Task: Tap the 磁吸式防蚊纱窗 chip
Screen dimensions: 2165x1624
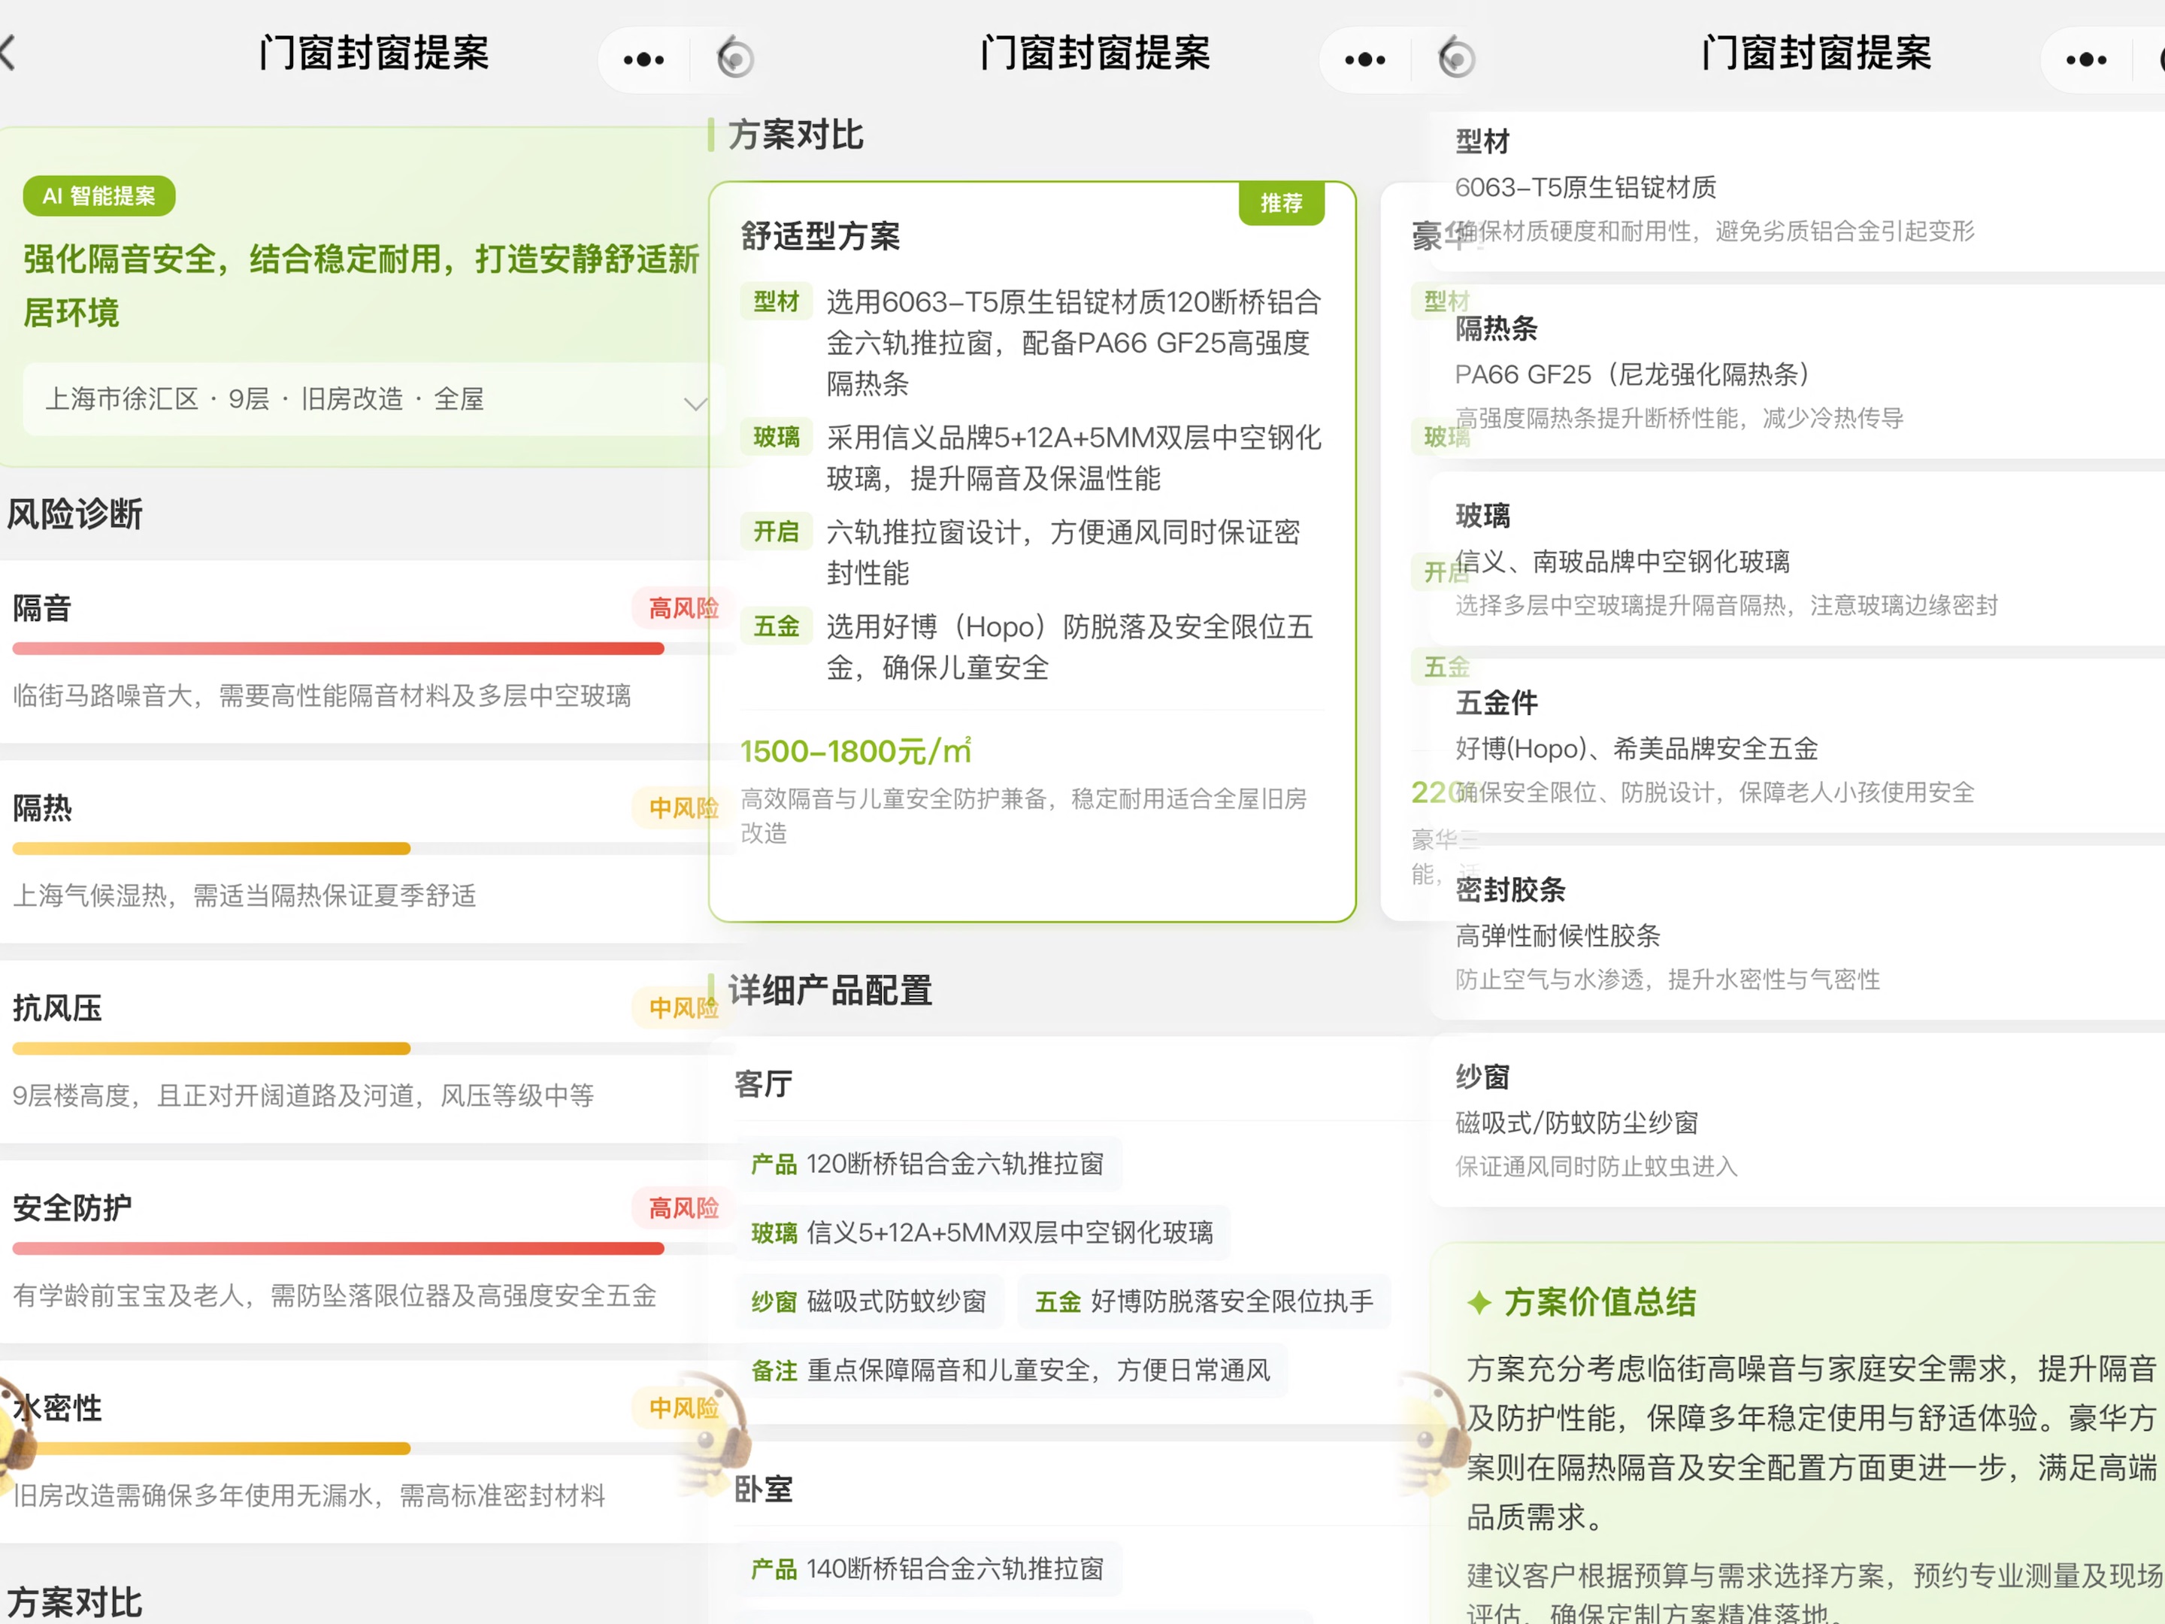Action: 869,1301
